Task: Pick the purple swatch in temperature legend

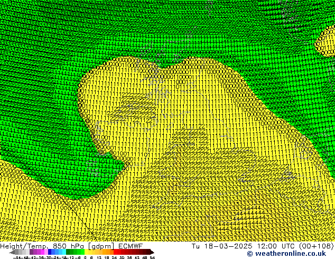Action: [x=35, y=252]
